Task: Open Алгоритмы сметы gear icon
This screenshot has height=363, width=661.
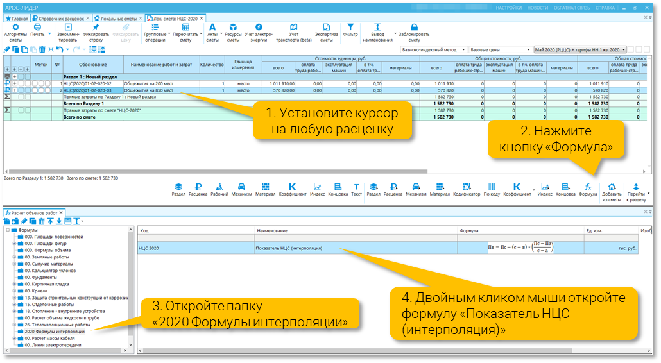Action: click(15, 28)
